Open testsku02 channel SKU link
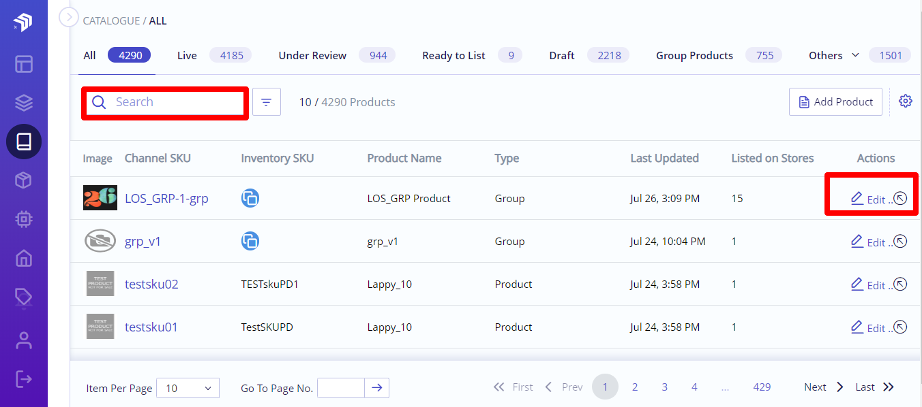 [x=151, y=284]
